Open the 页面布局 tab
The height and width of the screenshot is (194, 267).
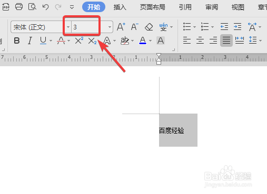click(x=153, y=7)
